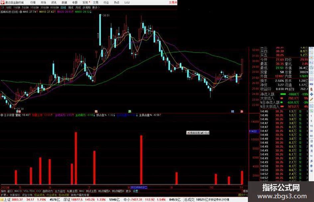Screen dimensions: 314x202
Task: Click the MA60 value in the chart header
Action: [83, 12]
